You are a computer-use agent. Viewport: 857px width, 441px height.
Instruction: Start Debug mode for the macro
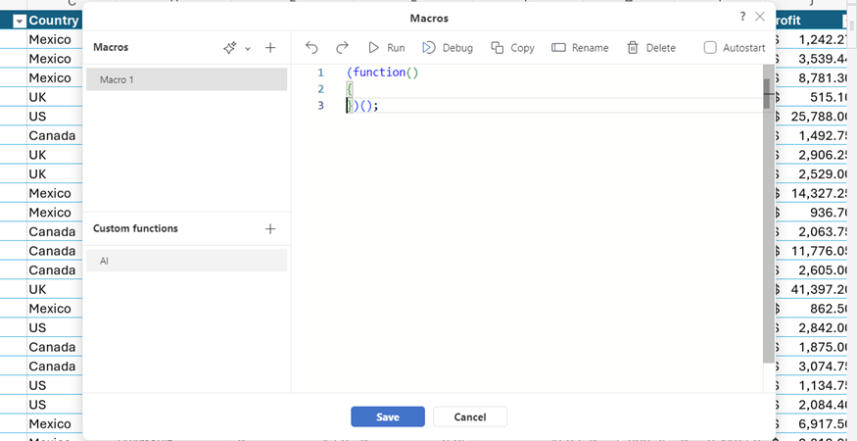448,48
